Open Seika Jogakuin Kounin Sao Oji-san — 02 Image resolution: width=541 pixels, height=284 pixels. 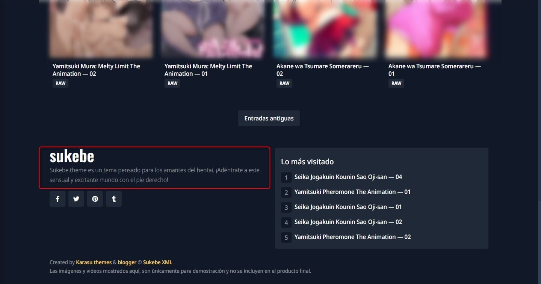[x=348, y=222]
